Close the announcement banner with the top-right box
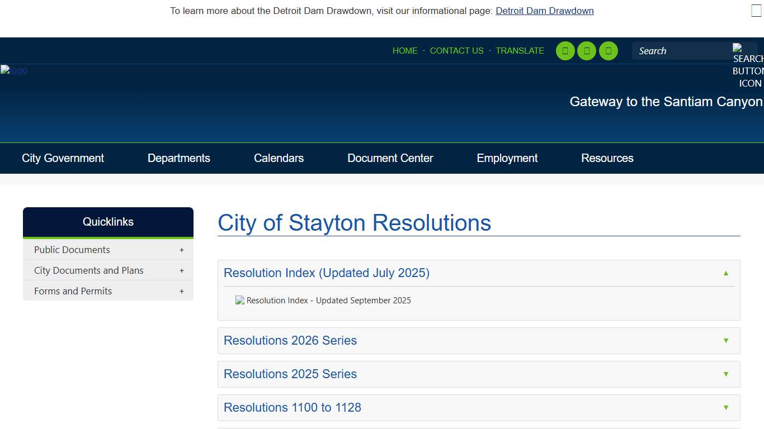Image resolution: width=764 pixels, height=429 pixels. (x=756, y=11)
